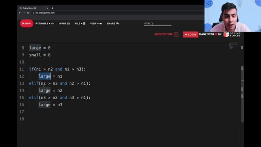This screenshot has height=147, width=261.
Task: Click the 'if' keyword on line 11
Action: (x=31, y=69)
